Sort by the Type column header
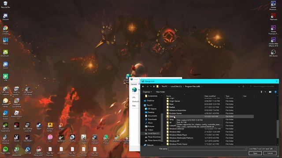The height and width of the screenshot is (158, 282). pos(234,96)
